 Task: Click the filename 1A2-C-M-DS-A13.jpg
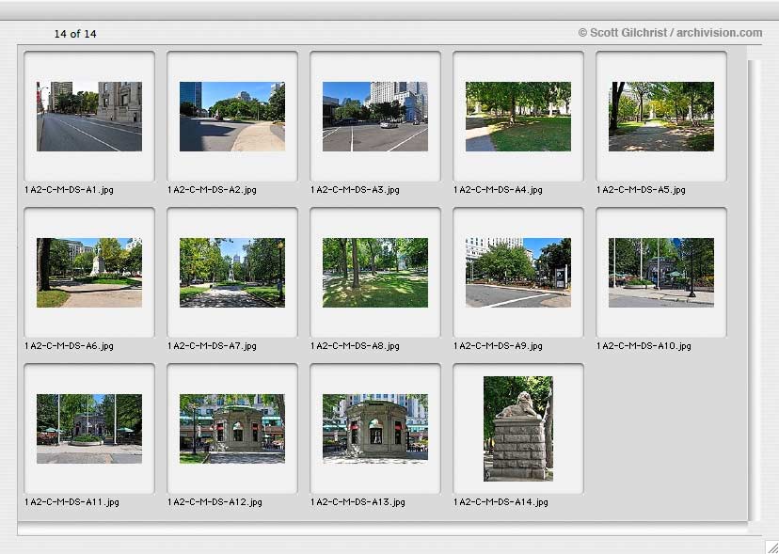[x=358, y=502]
